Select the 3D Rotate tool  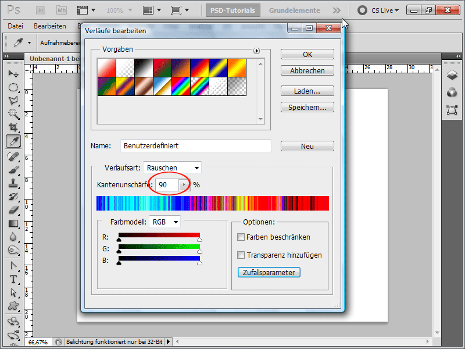point(13,322)
